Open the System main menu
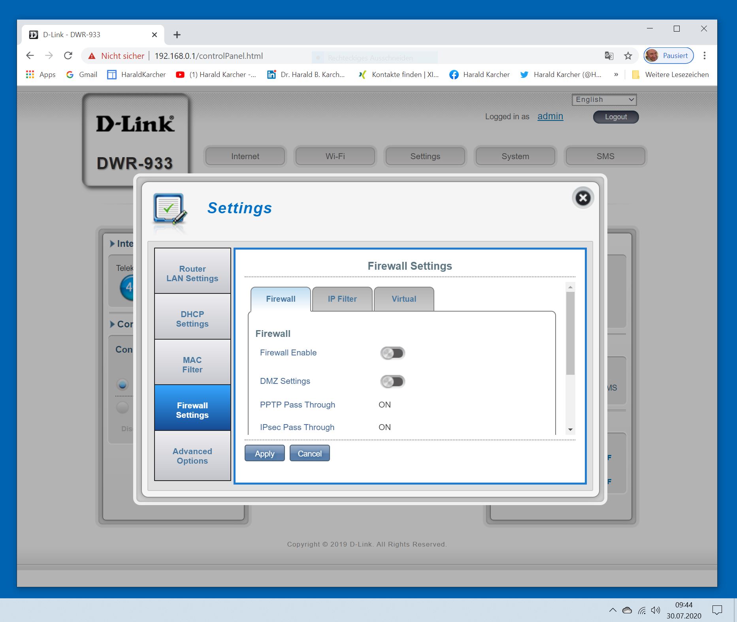Viewport: 737px width, 622px height. [515, 156]
